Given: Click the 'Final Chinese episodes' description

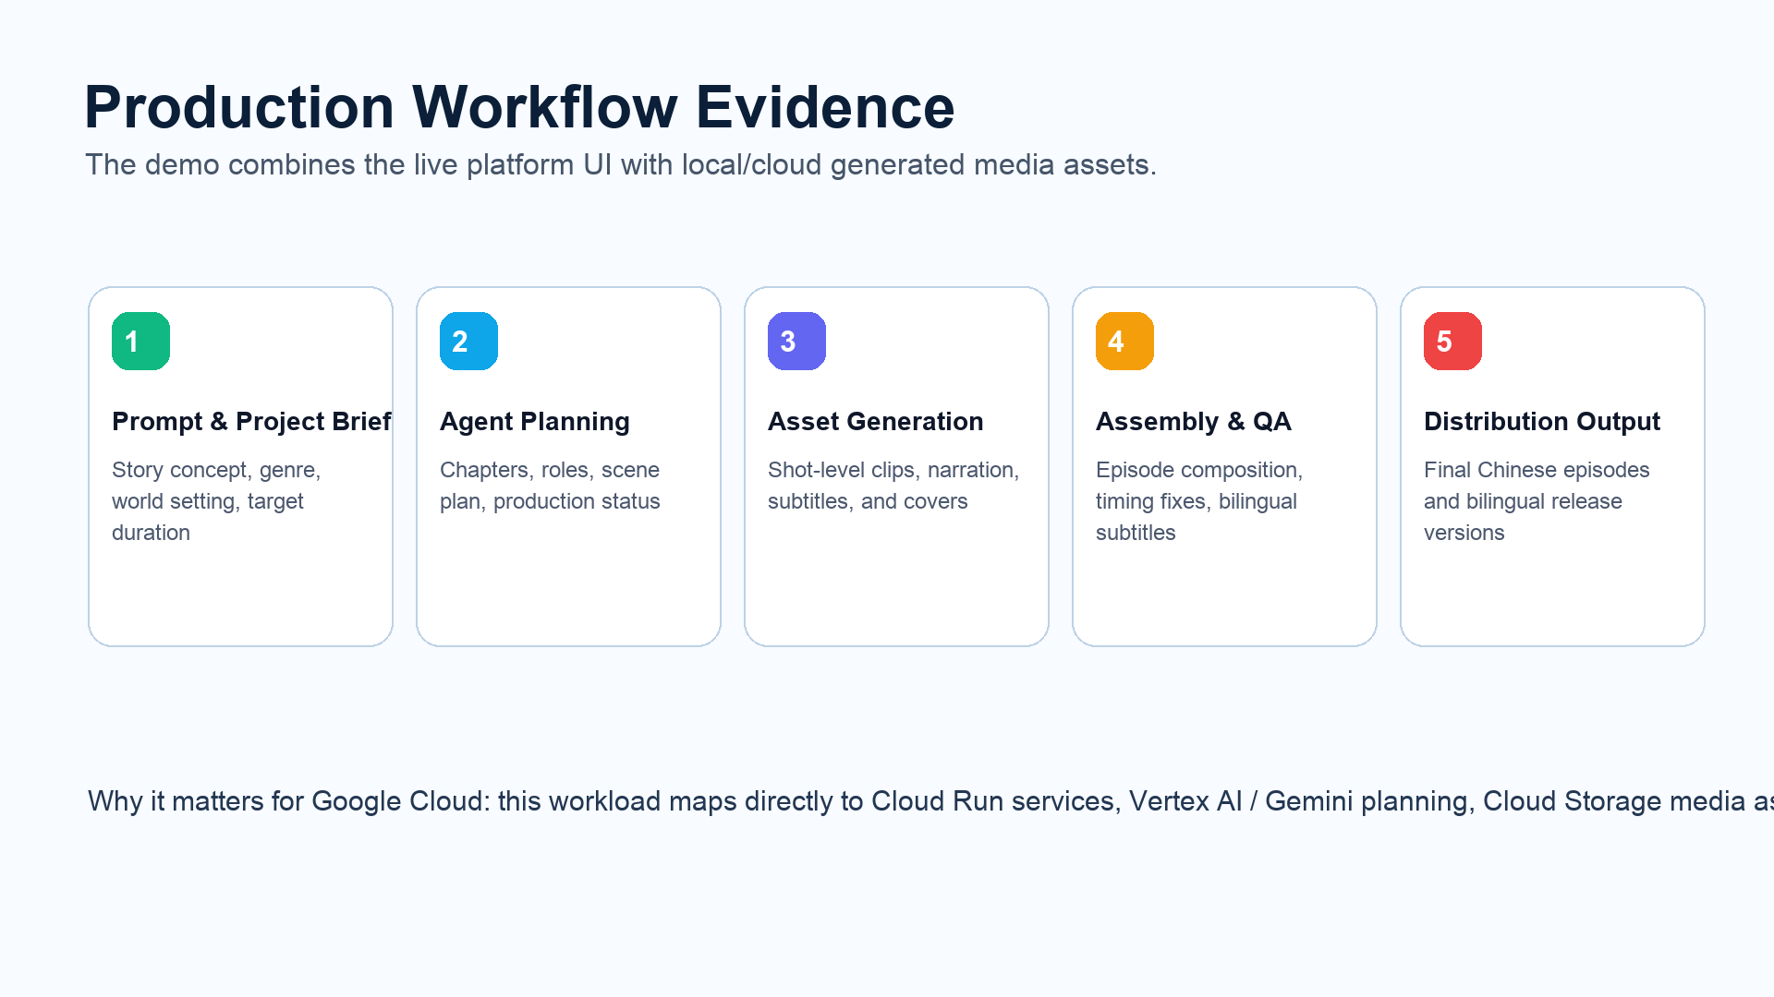Looking at the screenshot, I should pos(1537,501).
